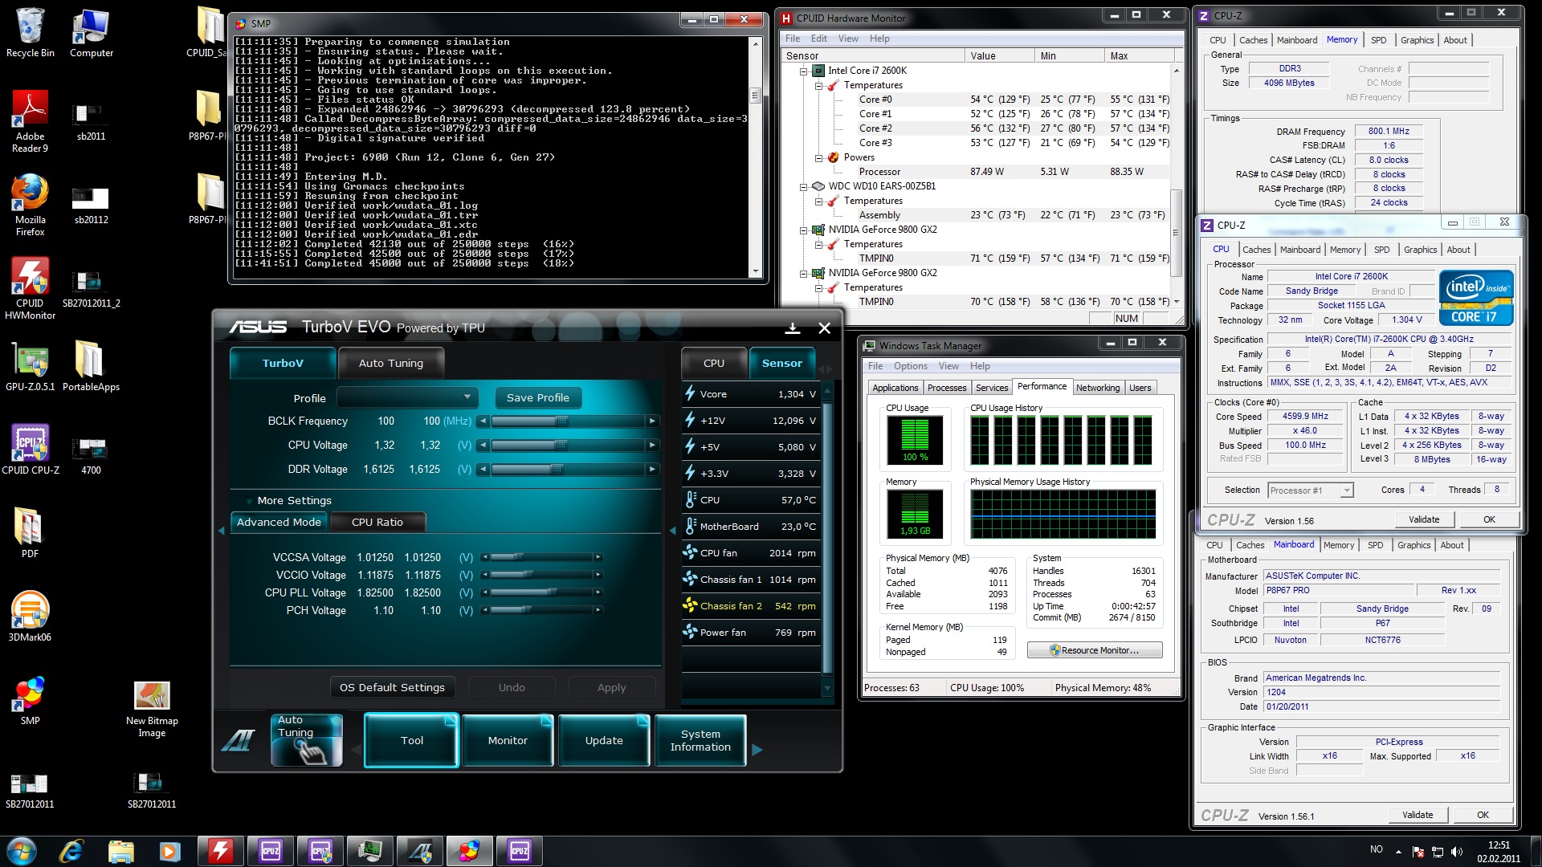Click the Apply button in TurboV
This screenshot has height=867, width=1542.
coord(611,687)
